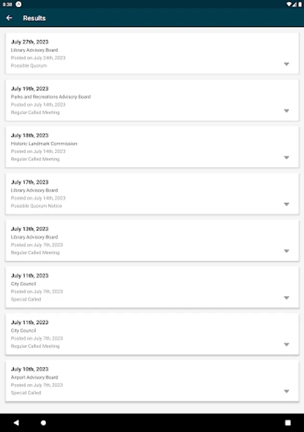This screenshot has height=432, width=304.
Task: Select the July 18th, 2023 date heading
Action: click(30, 135)
